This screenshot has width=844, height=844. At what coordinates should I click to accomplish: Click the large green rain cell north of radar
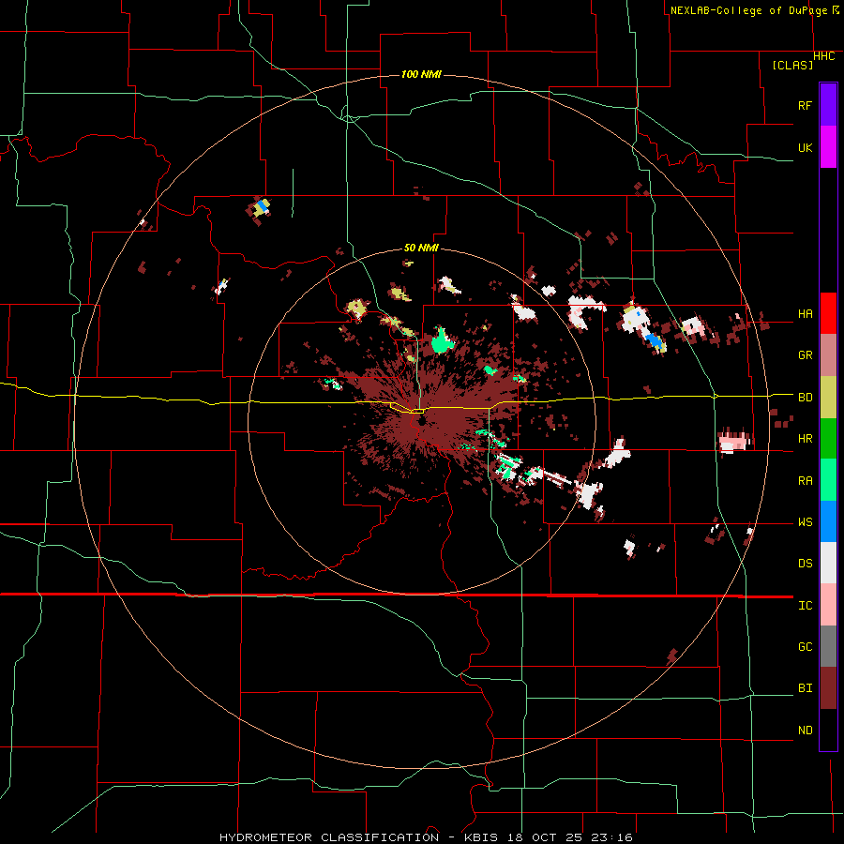tap(442, 340)
